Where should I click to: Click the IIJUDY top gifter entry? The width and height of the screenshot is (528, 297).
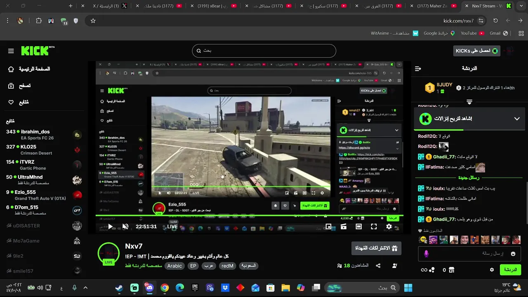[x=439, y=87]
